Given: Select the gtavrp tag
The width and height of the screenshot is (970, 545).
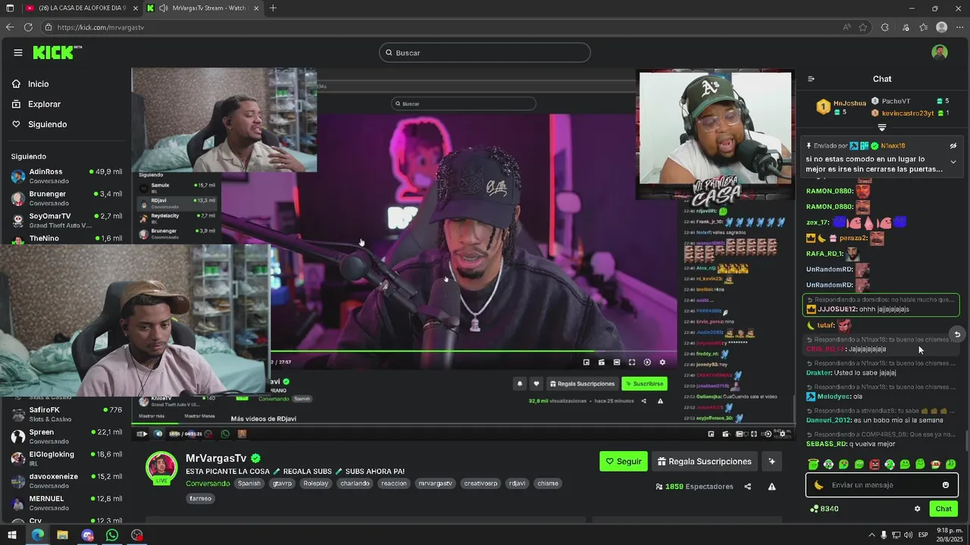Looking at the screenshot, I should point(282,483).
